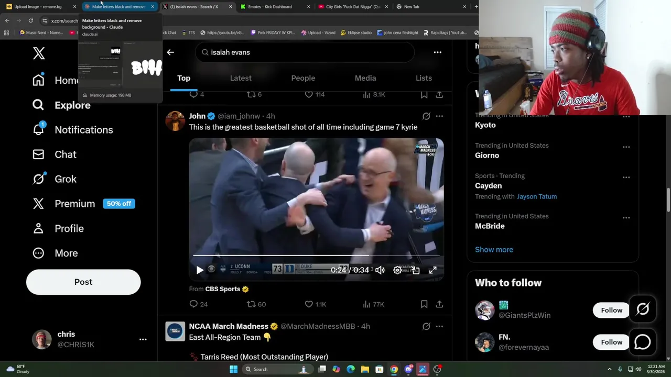This screenshot has height=377, width=671.
Task: Open Grok from the sidebar
Action: click(54, 179)
